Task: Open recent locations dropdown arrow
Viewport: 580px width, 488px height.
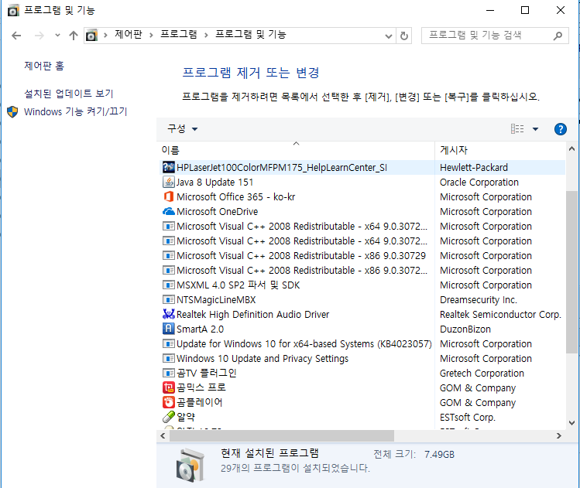Action: [x=57, y=36]
